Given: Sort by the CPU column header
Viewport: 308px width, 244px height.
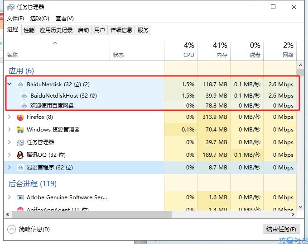Looking at the screenshot, I should pyautogui.click(x=181, y=51).
